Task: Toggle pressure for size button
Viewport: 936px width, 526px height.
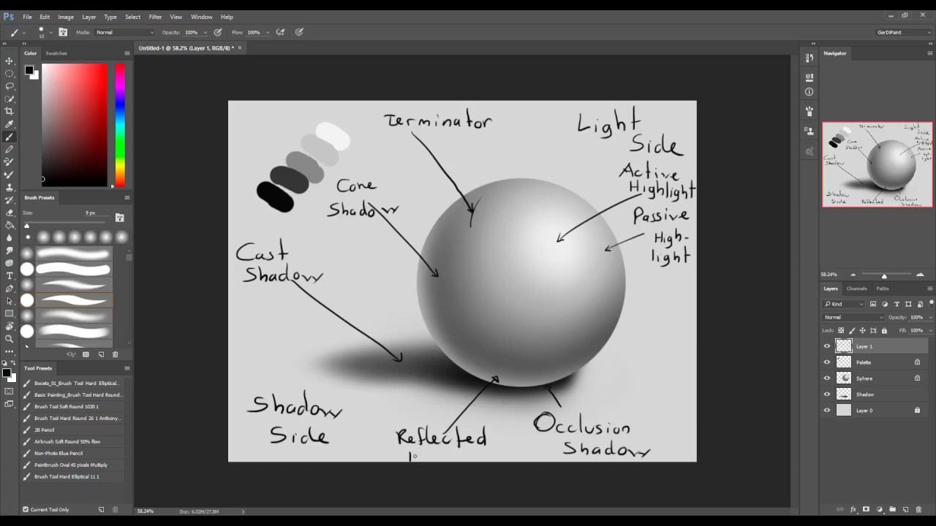Action: [299, 32]
